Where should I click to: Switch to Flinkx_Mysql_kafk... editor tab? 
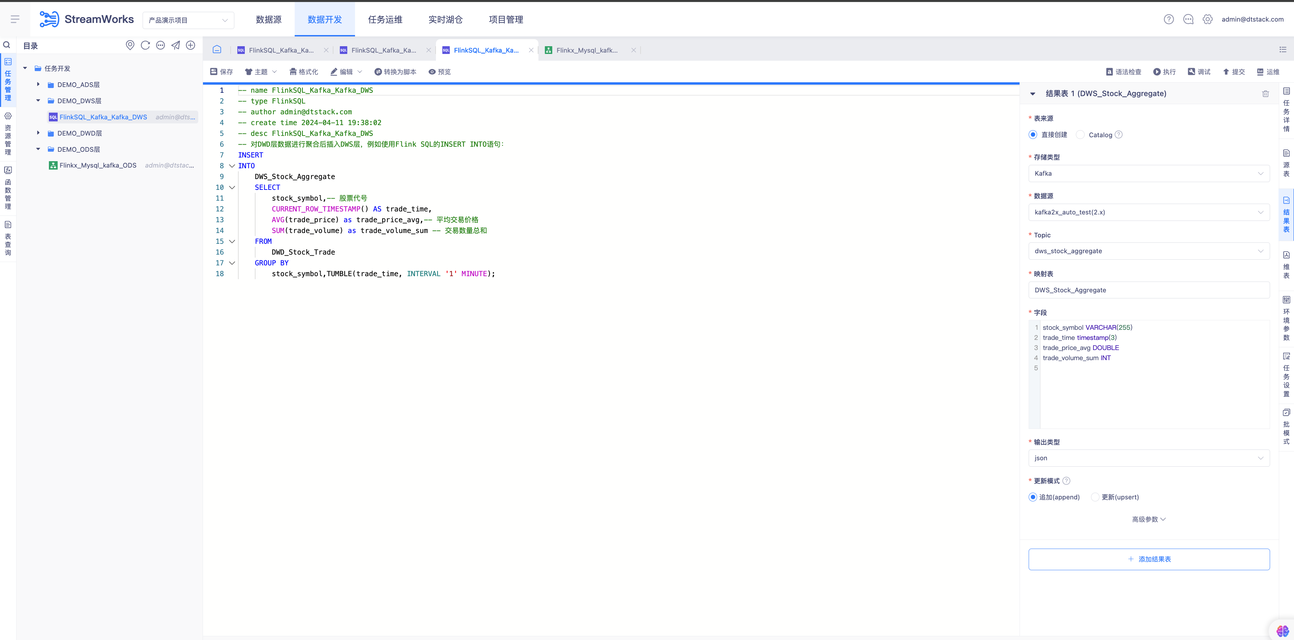(587, 50)
